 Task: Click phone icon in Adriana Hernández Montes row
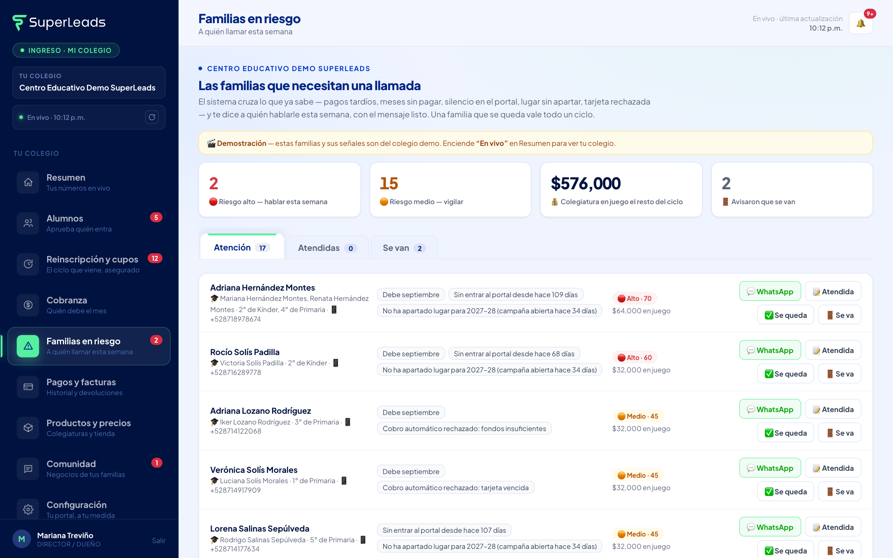[334, 310]
